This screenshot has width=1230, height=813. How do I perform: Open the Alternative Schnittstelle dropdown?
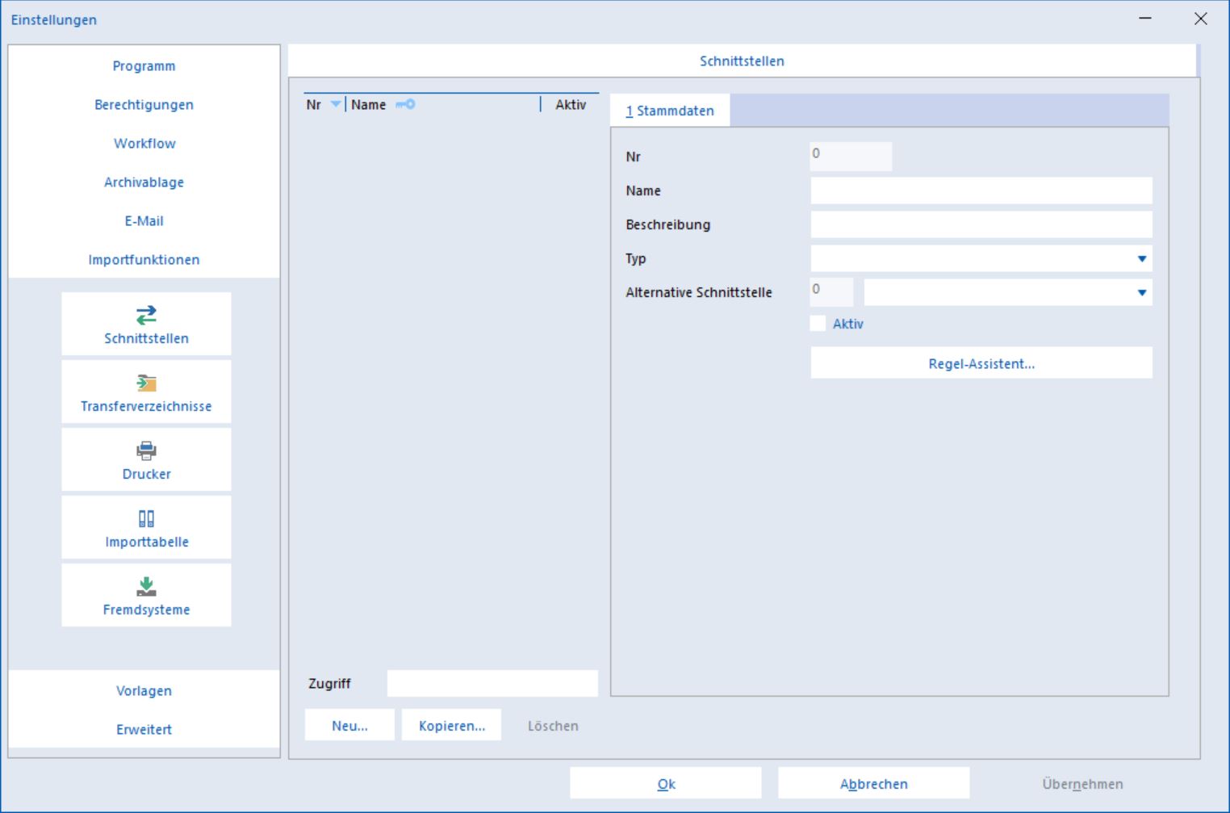[x=1142, y=292]
